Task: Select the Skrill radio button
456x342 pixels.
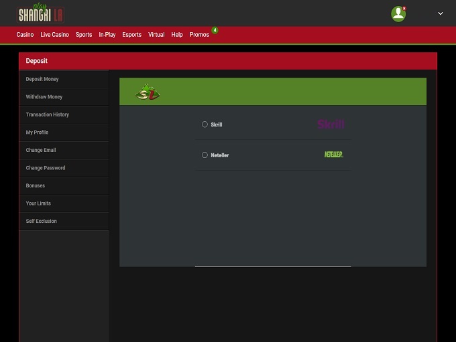Action: (x=205, y=124)
